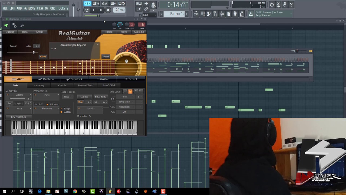The image size is (346, 195).
Task: Open the same as up dropdown
Action: click(125, 102)
